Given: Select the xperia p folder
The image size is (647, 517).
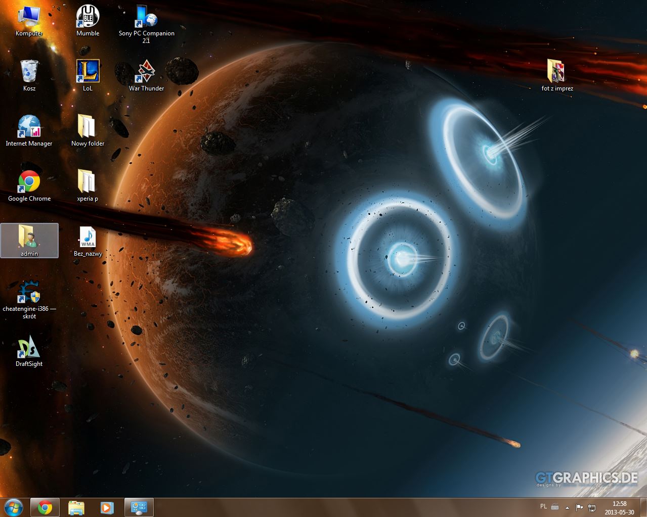Looking at the screenshot, I should pyautogui.click(x=88, y=186).
